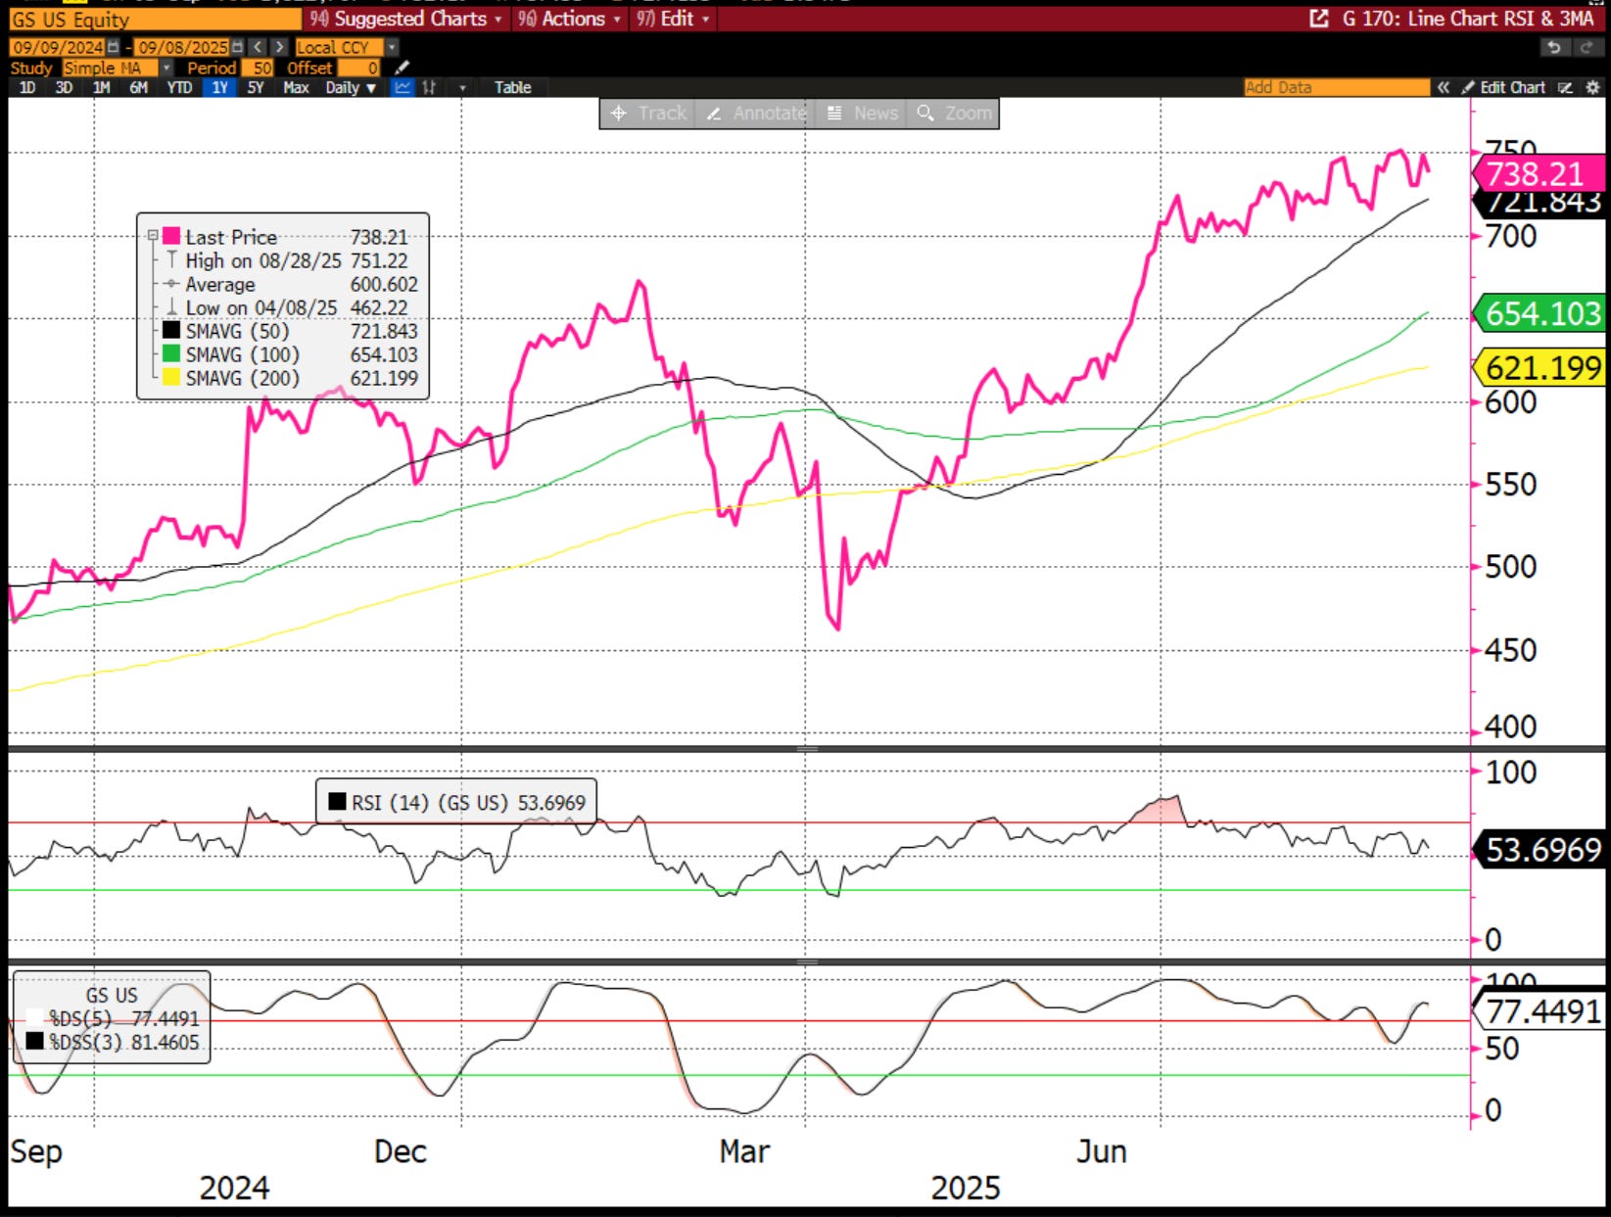Viewport: 1611px width, 1217px height.
Task: Activate Annotate tool
Action: 754,114
